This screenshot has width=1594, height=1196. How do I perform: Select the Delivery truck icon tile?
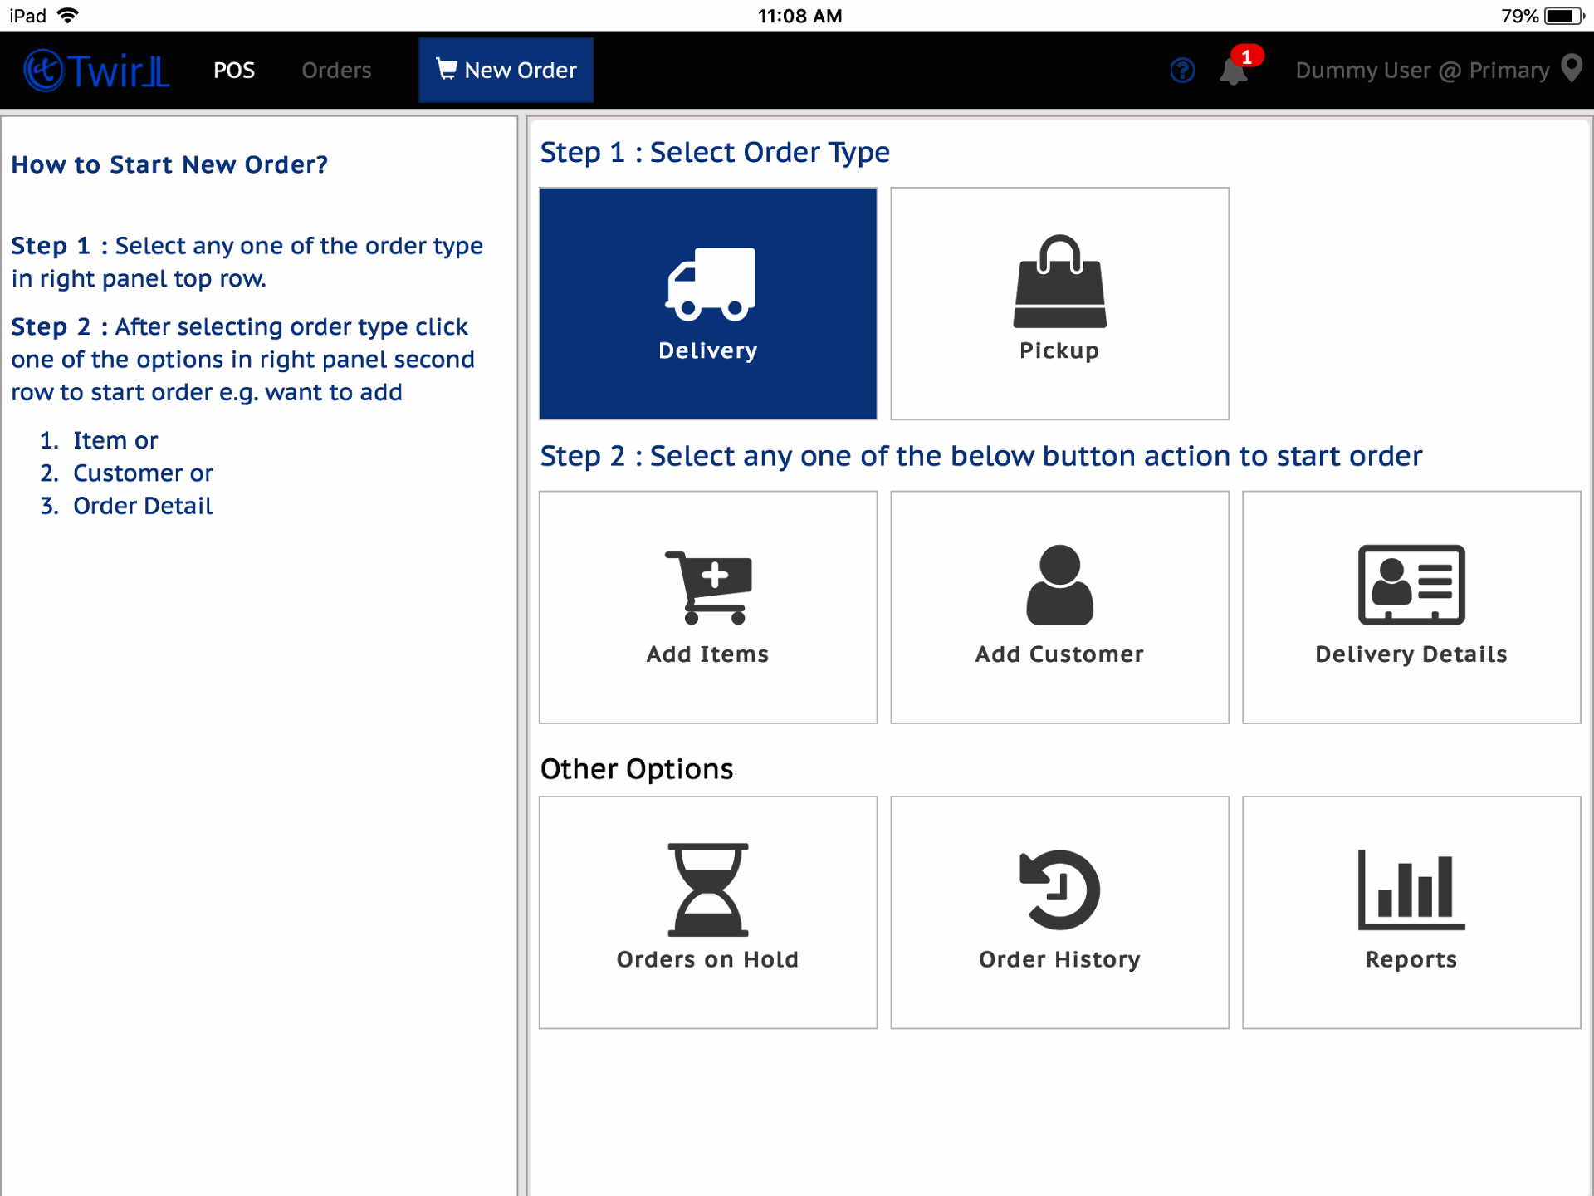(710, 284)
